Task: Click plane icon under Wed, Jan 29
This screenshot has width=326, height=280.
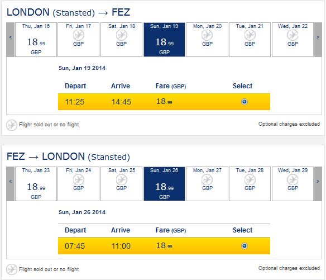Action: (x=293, y=179)
